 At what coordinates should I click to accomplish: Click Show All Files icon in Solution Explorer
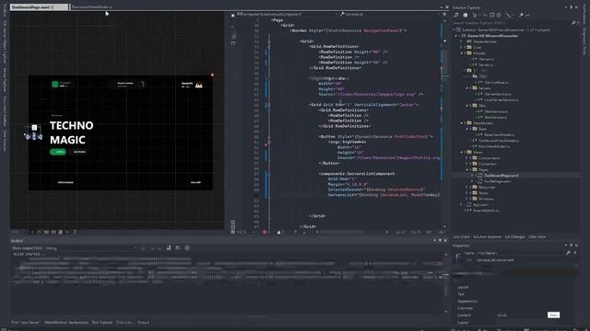coord(499,16)
